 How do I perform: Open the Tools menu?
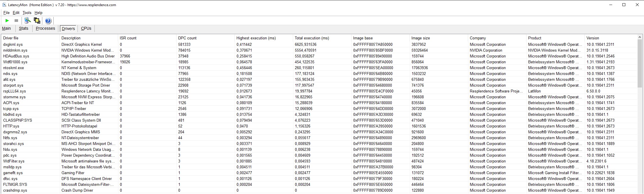[x=27, y=13]
